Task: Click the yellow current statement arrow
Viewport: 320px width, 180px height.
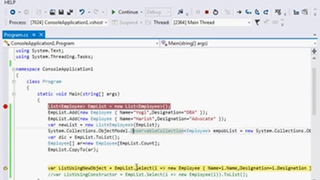Action: pos(5,168)
